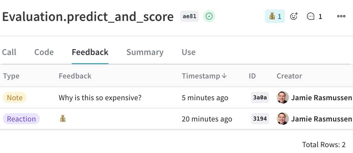The width and height of the screenshot is (353, 153).
Task: Select the Note type tag
Action: 15,98
